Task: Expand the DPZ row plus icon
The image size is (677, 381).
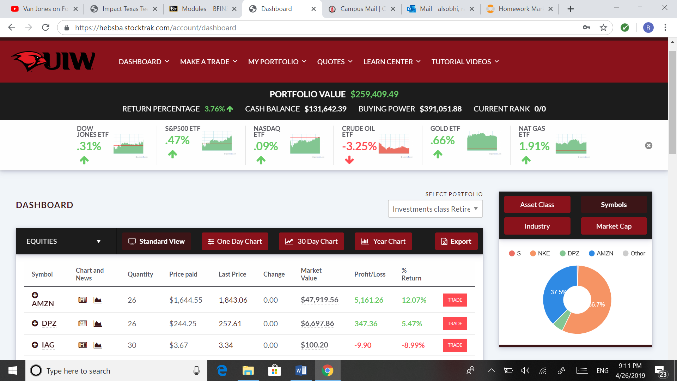Action: 35,323
